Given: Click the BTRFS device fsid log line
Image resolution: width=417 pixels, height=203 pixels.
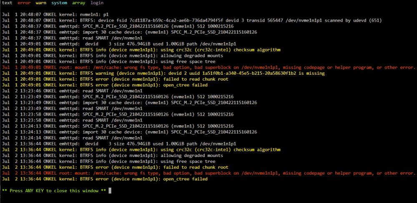Looking at the screenshot, I should (192, 20).
